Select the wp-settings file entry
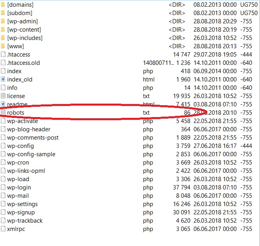The width and height of the screenshot is (260, 246). pos(22,204)
